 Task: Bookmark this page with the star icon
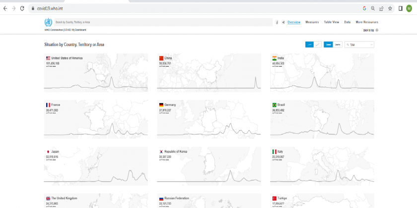point(390,8)
